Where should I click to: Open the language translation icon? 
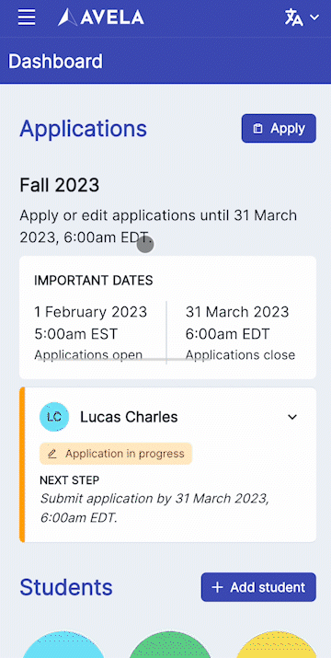point(294,17)
